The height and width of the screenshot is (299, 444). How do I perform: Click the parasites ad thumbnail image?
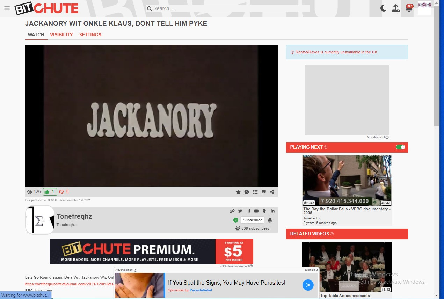[140, 285]
